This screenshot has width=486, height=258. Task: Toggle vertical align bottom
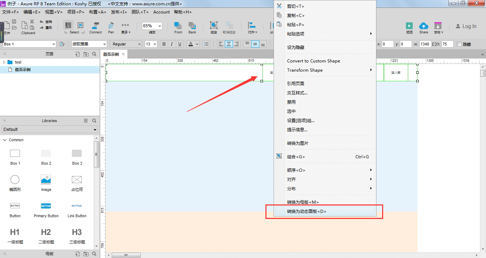(x=263, y=44)
